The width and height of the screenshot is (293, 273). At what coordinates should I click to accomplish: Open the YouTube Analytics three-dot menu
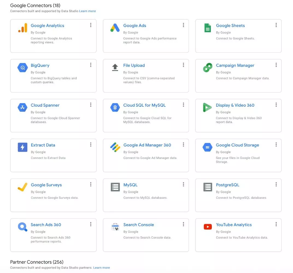tap(276, 224)
